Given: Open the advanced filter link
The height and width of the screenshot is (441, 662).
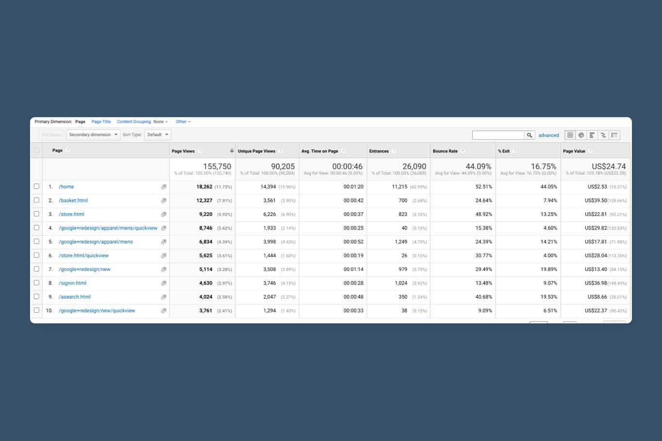Looking at the screenshot, I should (x=548, y=135).
